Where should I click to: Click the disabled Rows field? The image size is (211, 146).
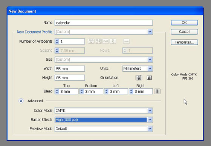[138, 51]
